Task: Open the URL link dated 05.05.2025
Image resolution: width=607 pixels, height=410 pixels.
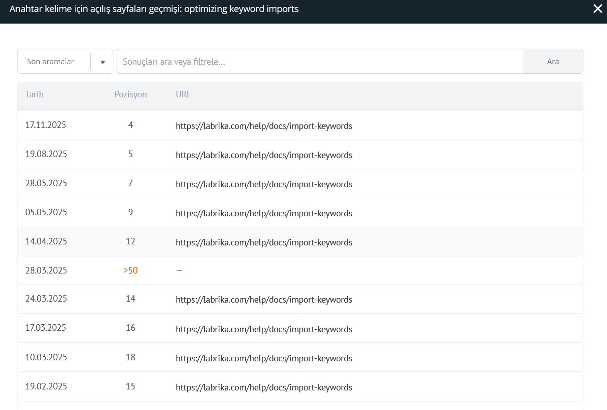Action: (264, 213)
